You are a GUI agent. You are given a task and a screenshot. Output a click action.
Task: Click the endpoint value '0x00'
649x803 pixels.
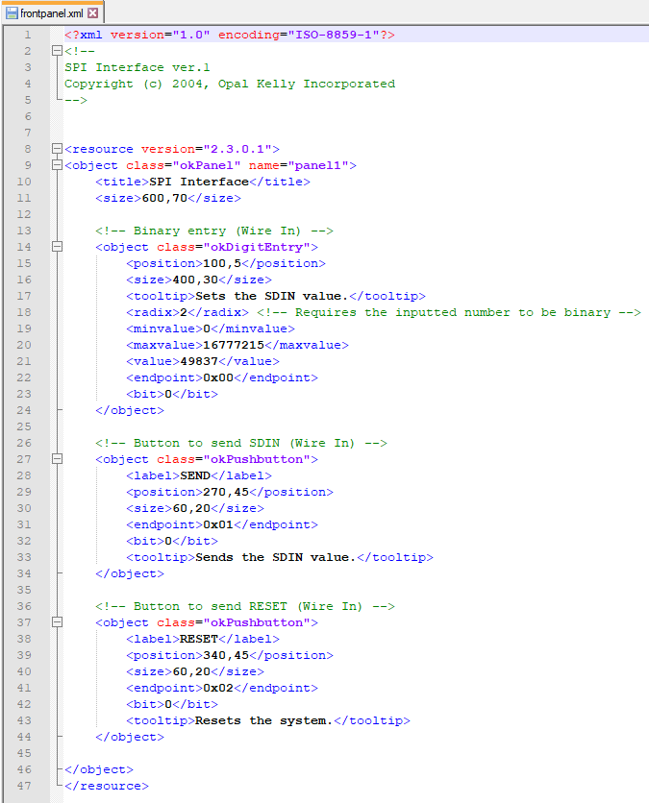[x=218, y=377]
